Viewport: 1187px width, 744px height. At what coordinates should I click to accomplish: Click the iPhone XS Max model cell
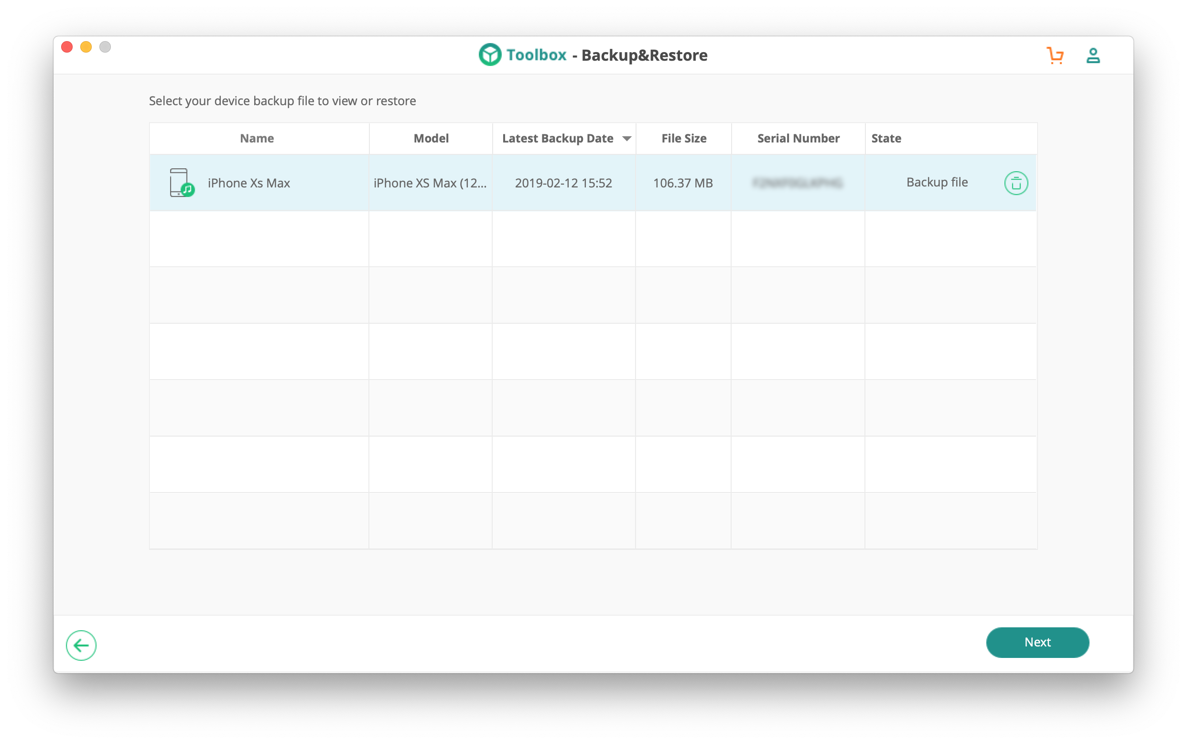click(430, 183)
